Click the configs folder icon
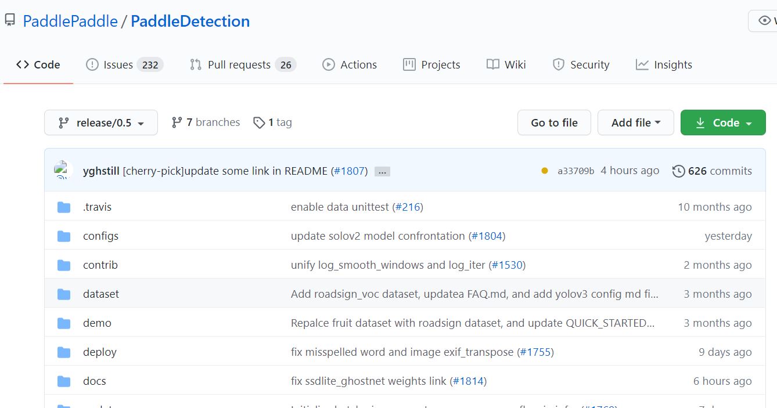Viewport: 777px width, 408px height. click(64, 236)
